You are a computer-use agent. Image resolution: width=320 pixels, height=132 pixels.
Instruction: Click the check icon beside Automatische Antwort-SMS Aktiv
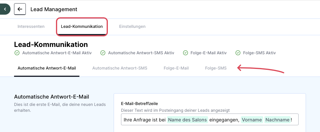103,53
